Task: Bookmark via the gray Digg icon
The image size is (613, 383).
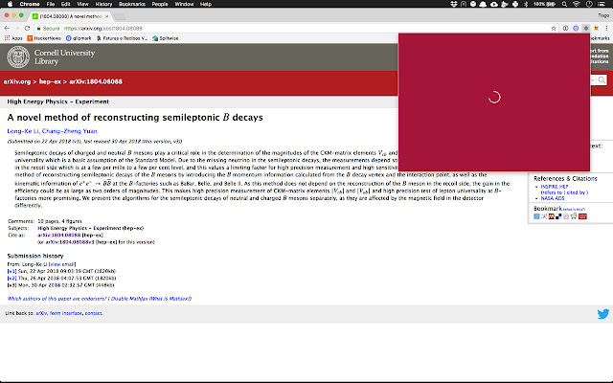Action: pos(566,216)
